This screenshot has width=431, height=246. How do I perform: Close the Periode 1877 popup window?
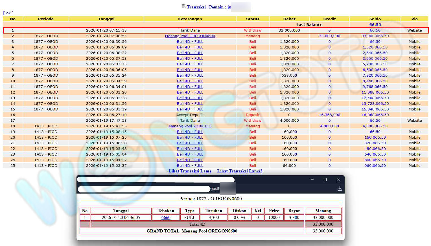338,179
